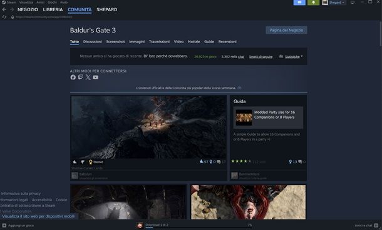Give a Premio award to the screenshot
Screen dimensions: 382x230
pyautogui.click(x=96, y=162)
